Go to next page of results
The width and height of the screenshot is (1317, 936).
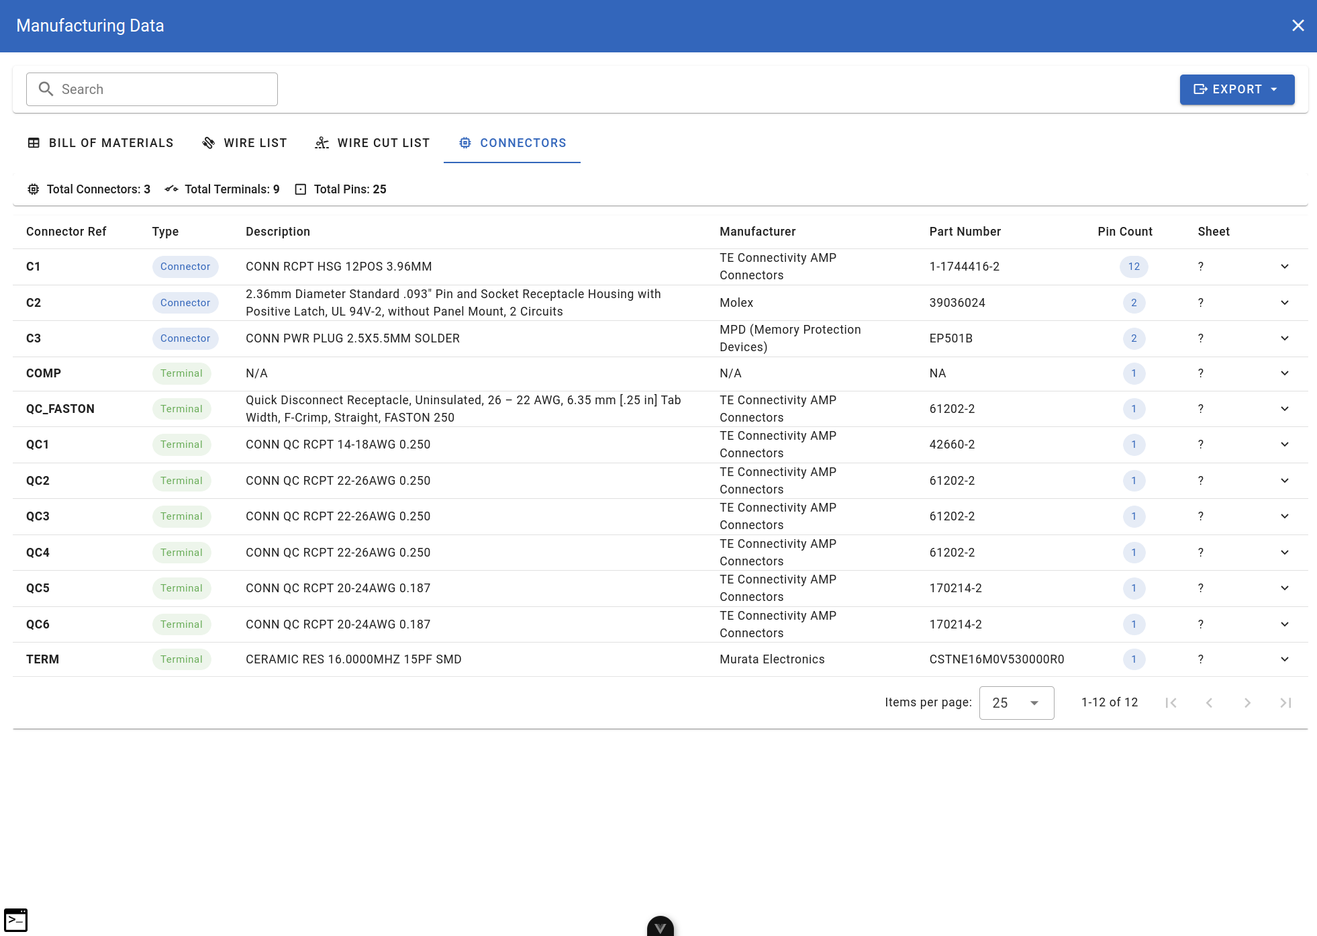tap(1247, 702)
